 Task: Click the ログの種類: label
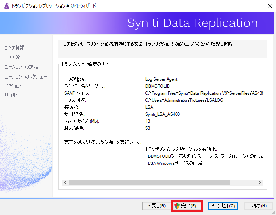click(75, 79)
